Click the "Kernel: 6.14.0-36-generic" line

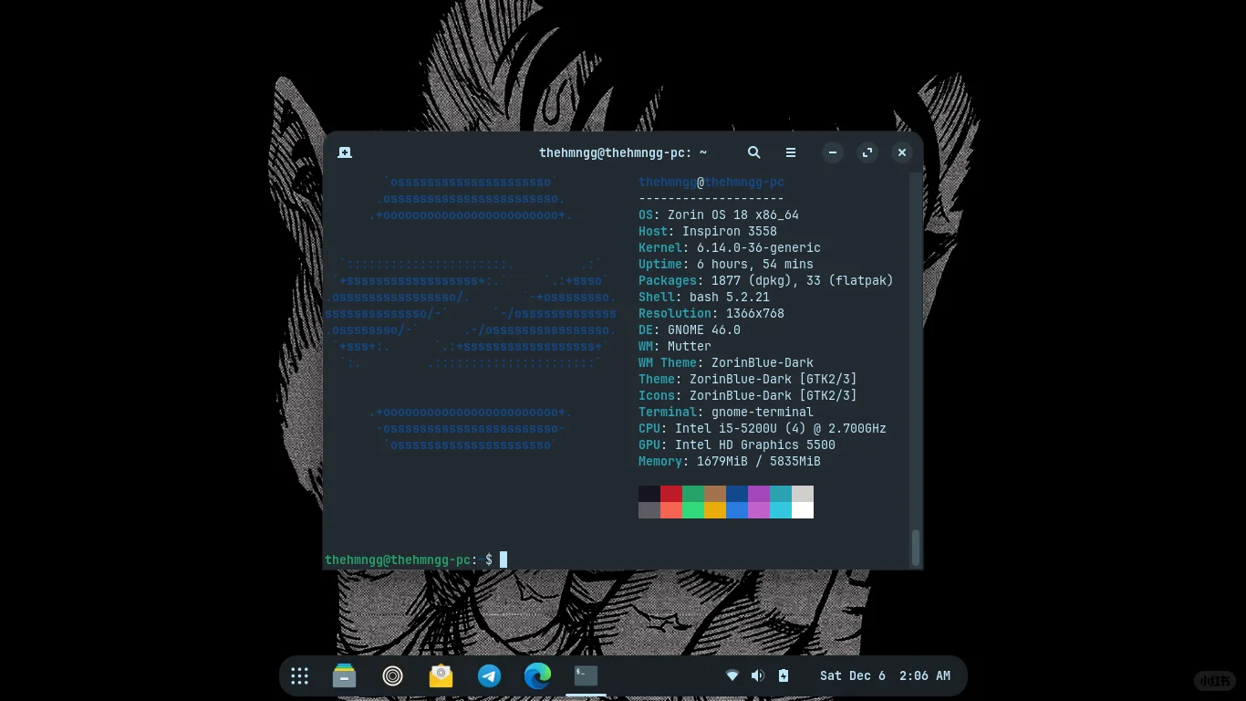(x=730, y=248)
